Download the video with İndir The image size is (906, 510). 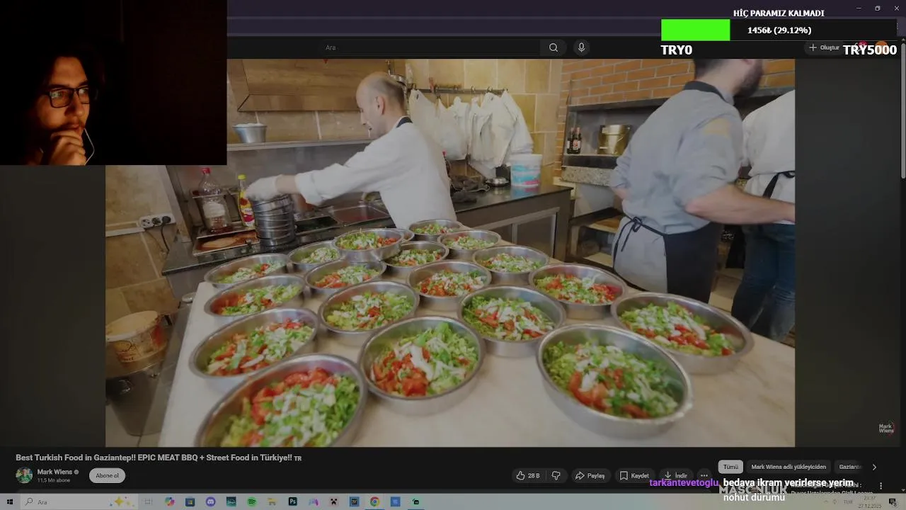[675, 475]
